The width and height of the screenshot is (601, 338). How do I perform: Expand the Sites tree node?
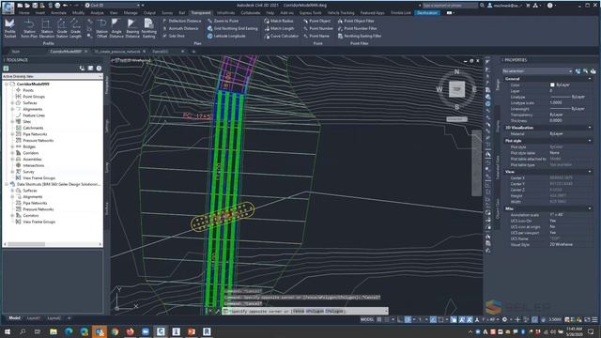(12, 121)
